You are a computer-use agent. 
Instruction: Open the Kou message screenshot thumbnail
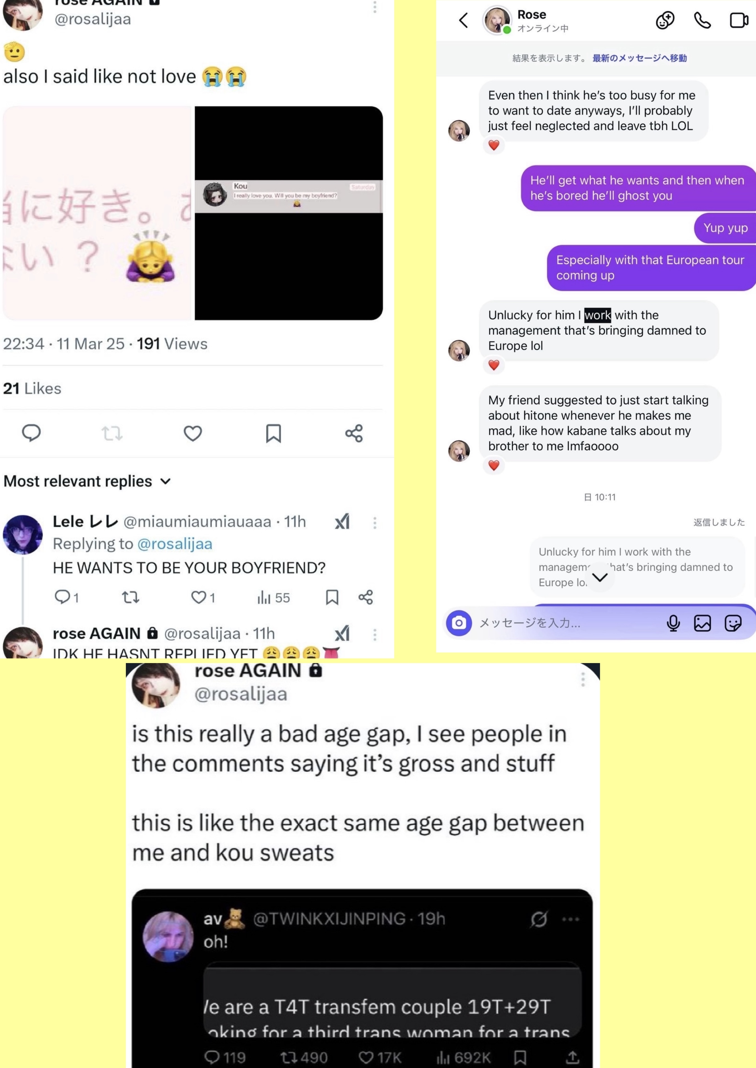(289, 213)
